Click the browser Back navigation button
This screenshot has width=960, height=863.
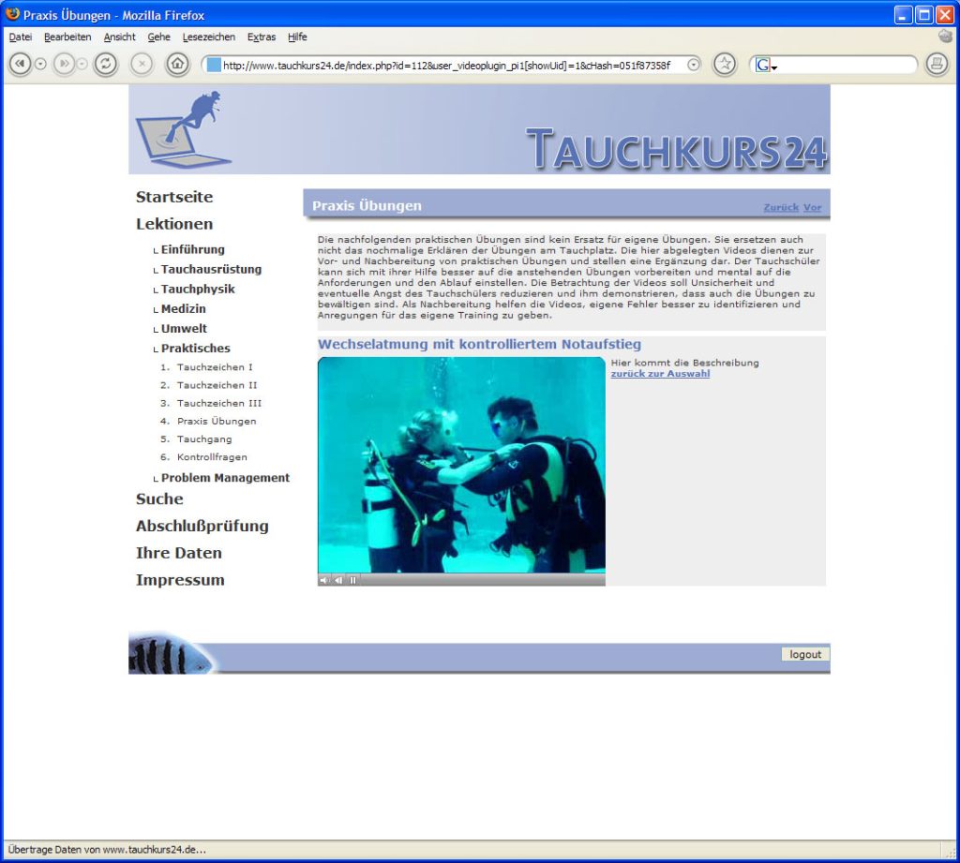tap(20, 64)
